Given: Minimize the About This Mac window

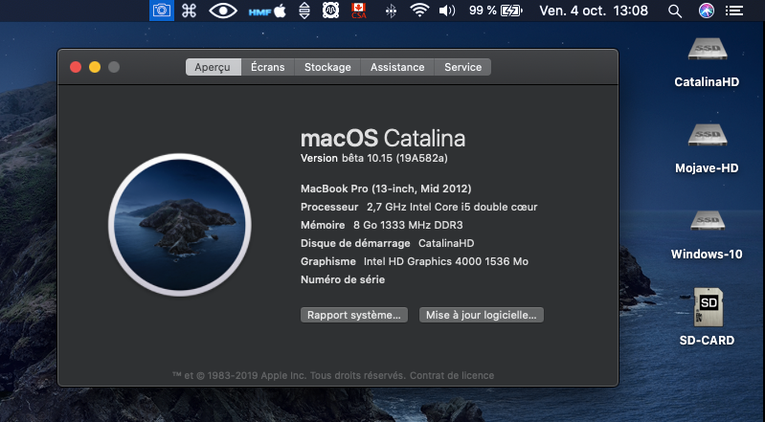Looking at the screenshot, I should point(95,67).
